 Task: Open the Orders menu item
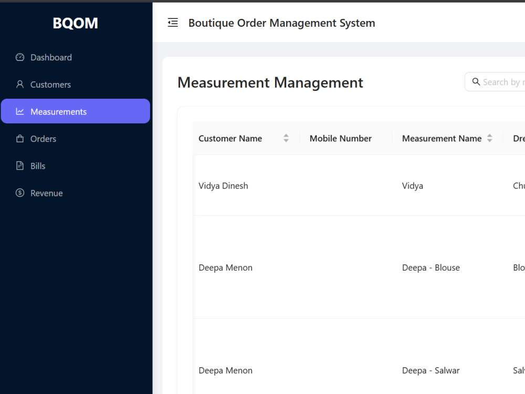[x=75, y=139]
